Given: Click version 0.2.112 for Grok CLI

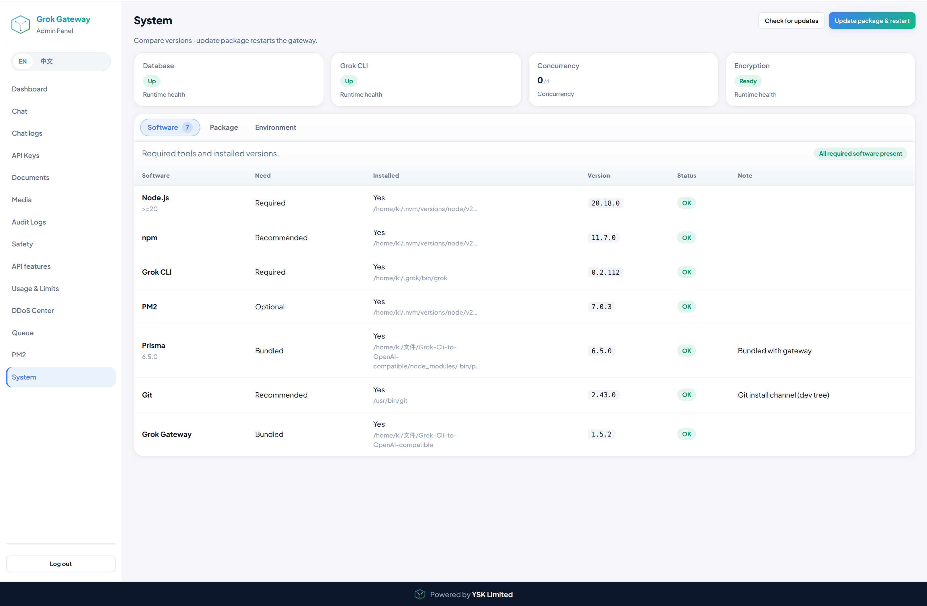Looking at the screenshot, I should pyautogui.click(x=605, y=272).
